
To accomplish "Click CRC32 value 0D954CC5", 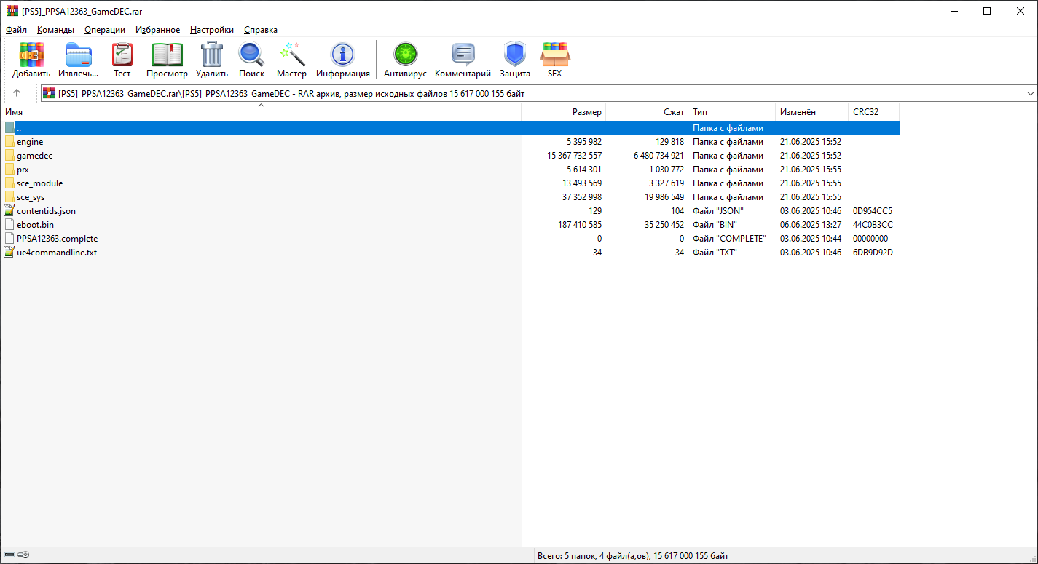I will point(873,211).
